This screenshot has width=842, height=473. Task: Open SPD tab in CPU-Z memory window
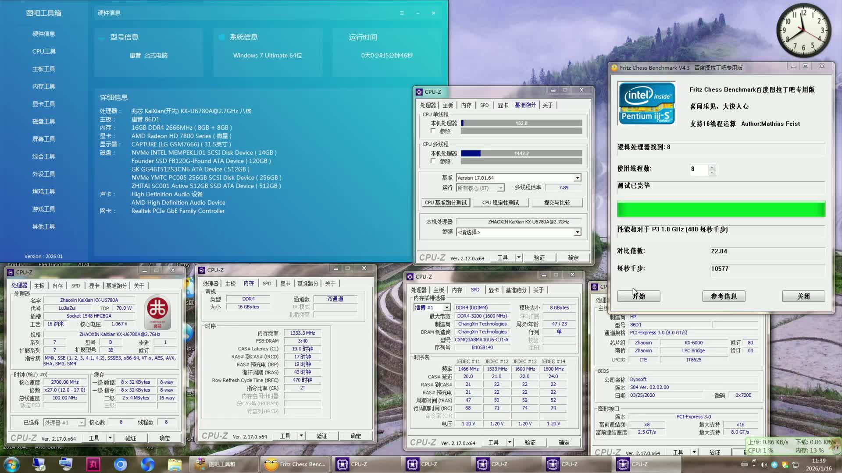pyautogui.click(x=267, y=283)
